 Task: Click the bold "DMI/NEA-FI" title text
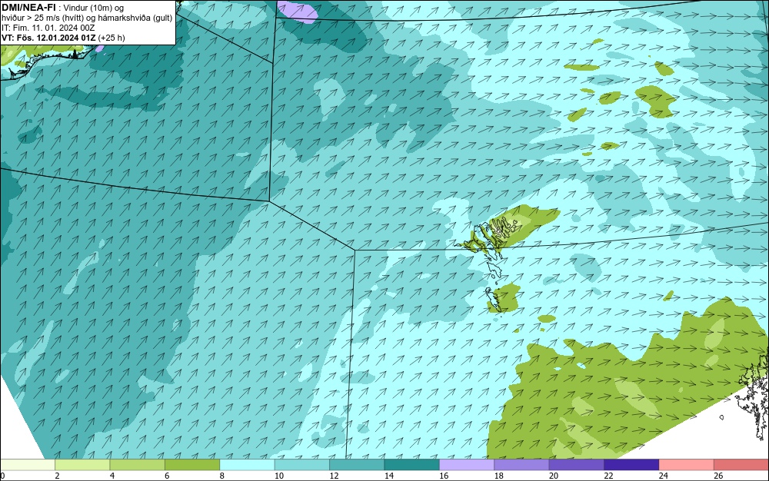pos(28,8)
